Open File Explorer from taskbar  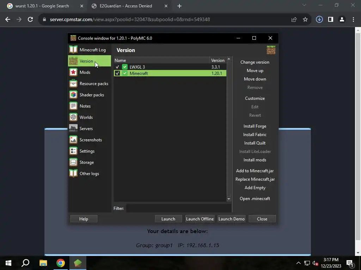pyautogui.click(x=43, y=263)
